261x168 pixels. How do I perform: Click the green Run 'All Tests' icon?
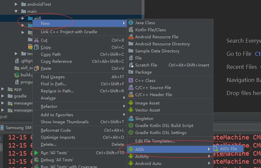36,153
